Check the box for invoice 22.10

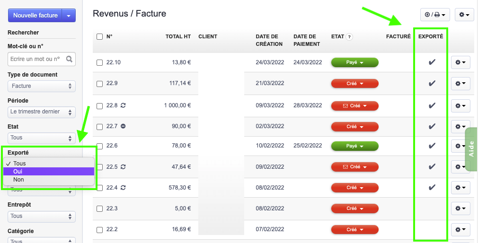tap(100, 62)
